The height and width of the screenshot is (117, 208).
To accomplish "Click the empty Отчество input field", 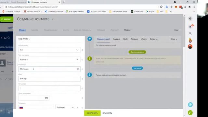I will point(49,88).
